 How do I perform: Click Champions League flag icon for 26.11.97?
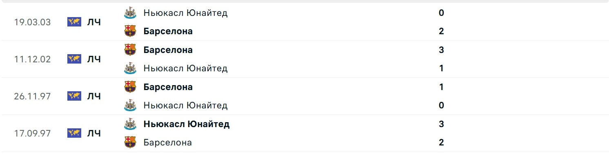(74, 96)
